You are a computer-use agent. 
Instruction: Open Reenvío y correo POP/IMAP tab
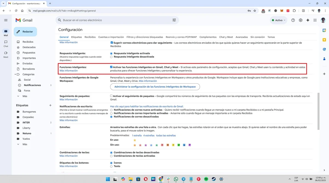pos(181,37)
